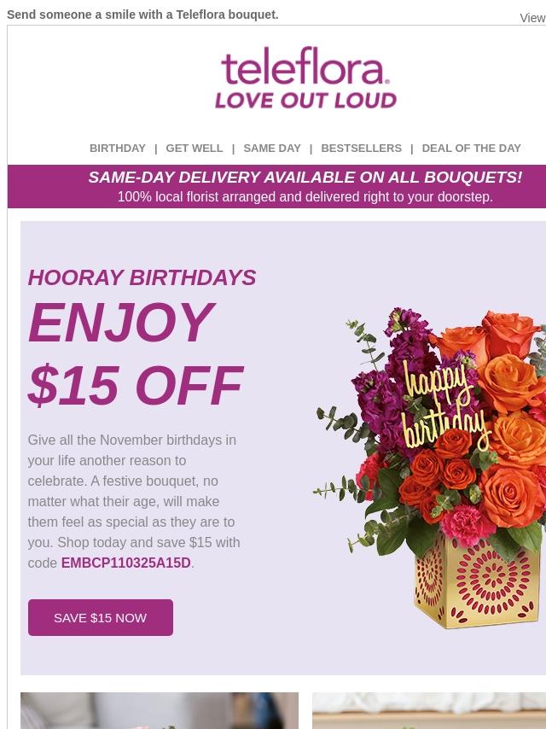Click the Same-Day Delivery banner headline

pyautogui.click(x=305, y=177)
